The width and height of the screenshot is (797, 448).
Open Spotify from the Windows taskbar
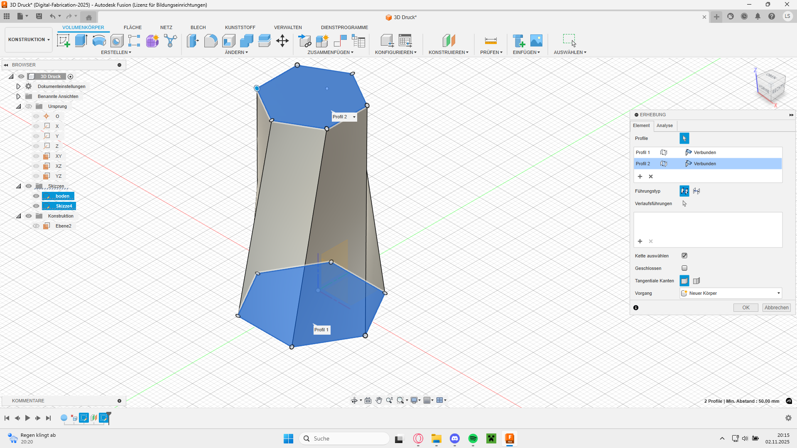473,438
